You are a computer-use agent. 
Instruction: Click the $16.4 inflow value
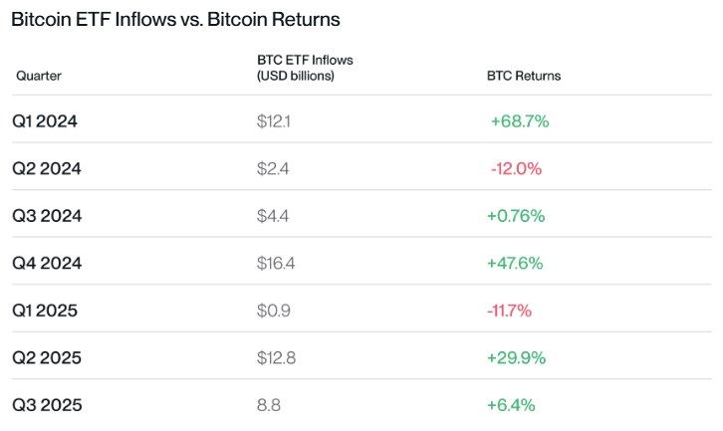click(275, 264)
